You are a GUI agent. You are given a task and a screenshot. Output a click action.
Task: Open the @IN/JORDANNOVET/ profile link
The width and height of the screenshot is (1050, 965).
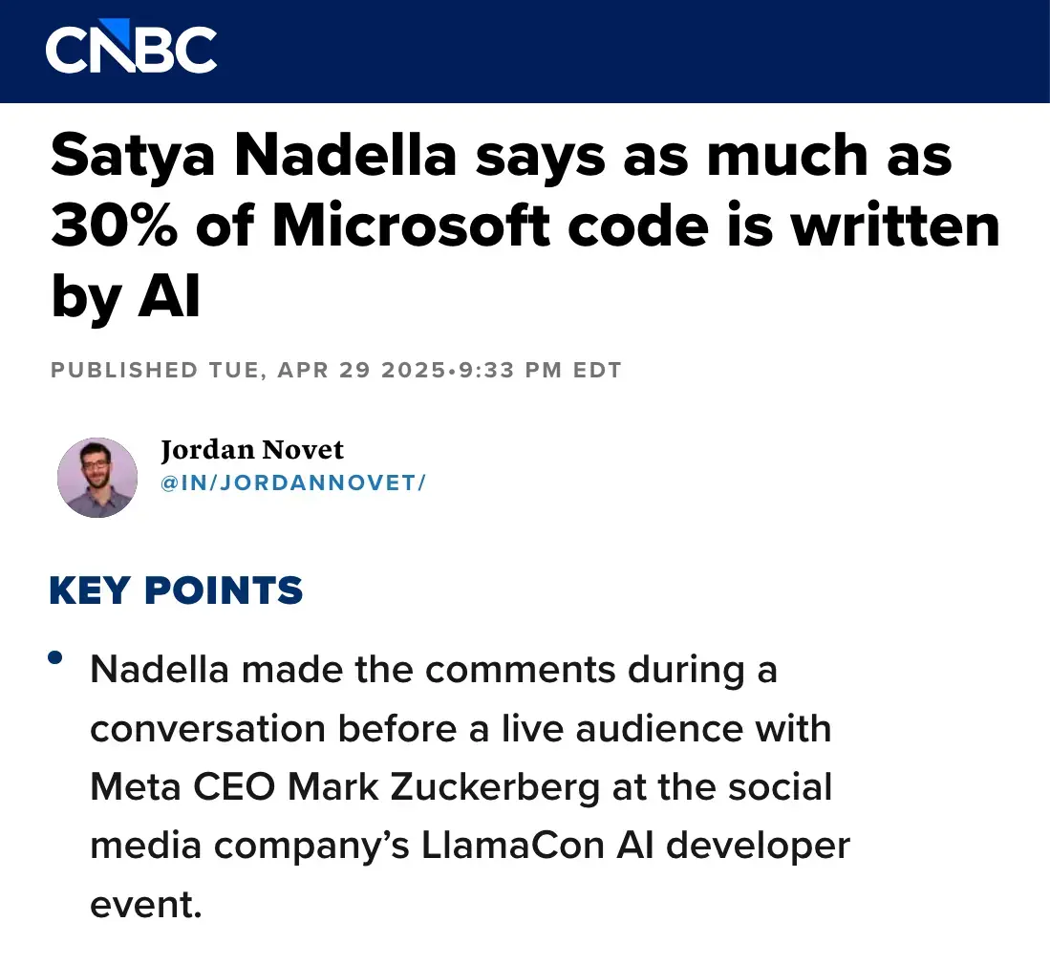(292, 482)
